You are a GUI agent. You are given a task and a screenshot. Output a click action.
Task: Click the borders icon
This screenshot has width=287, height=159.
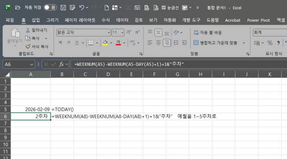coord(91,43)
